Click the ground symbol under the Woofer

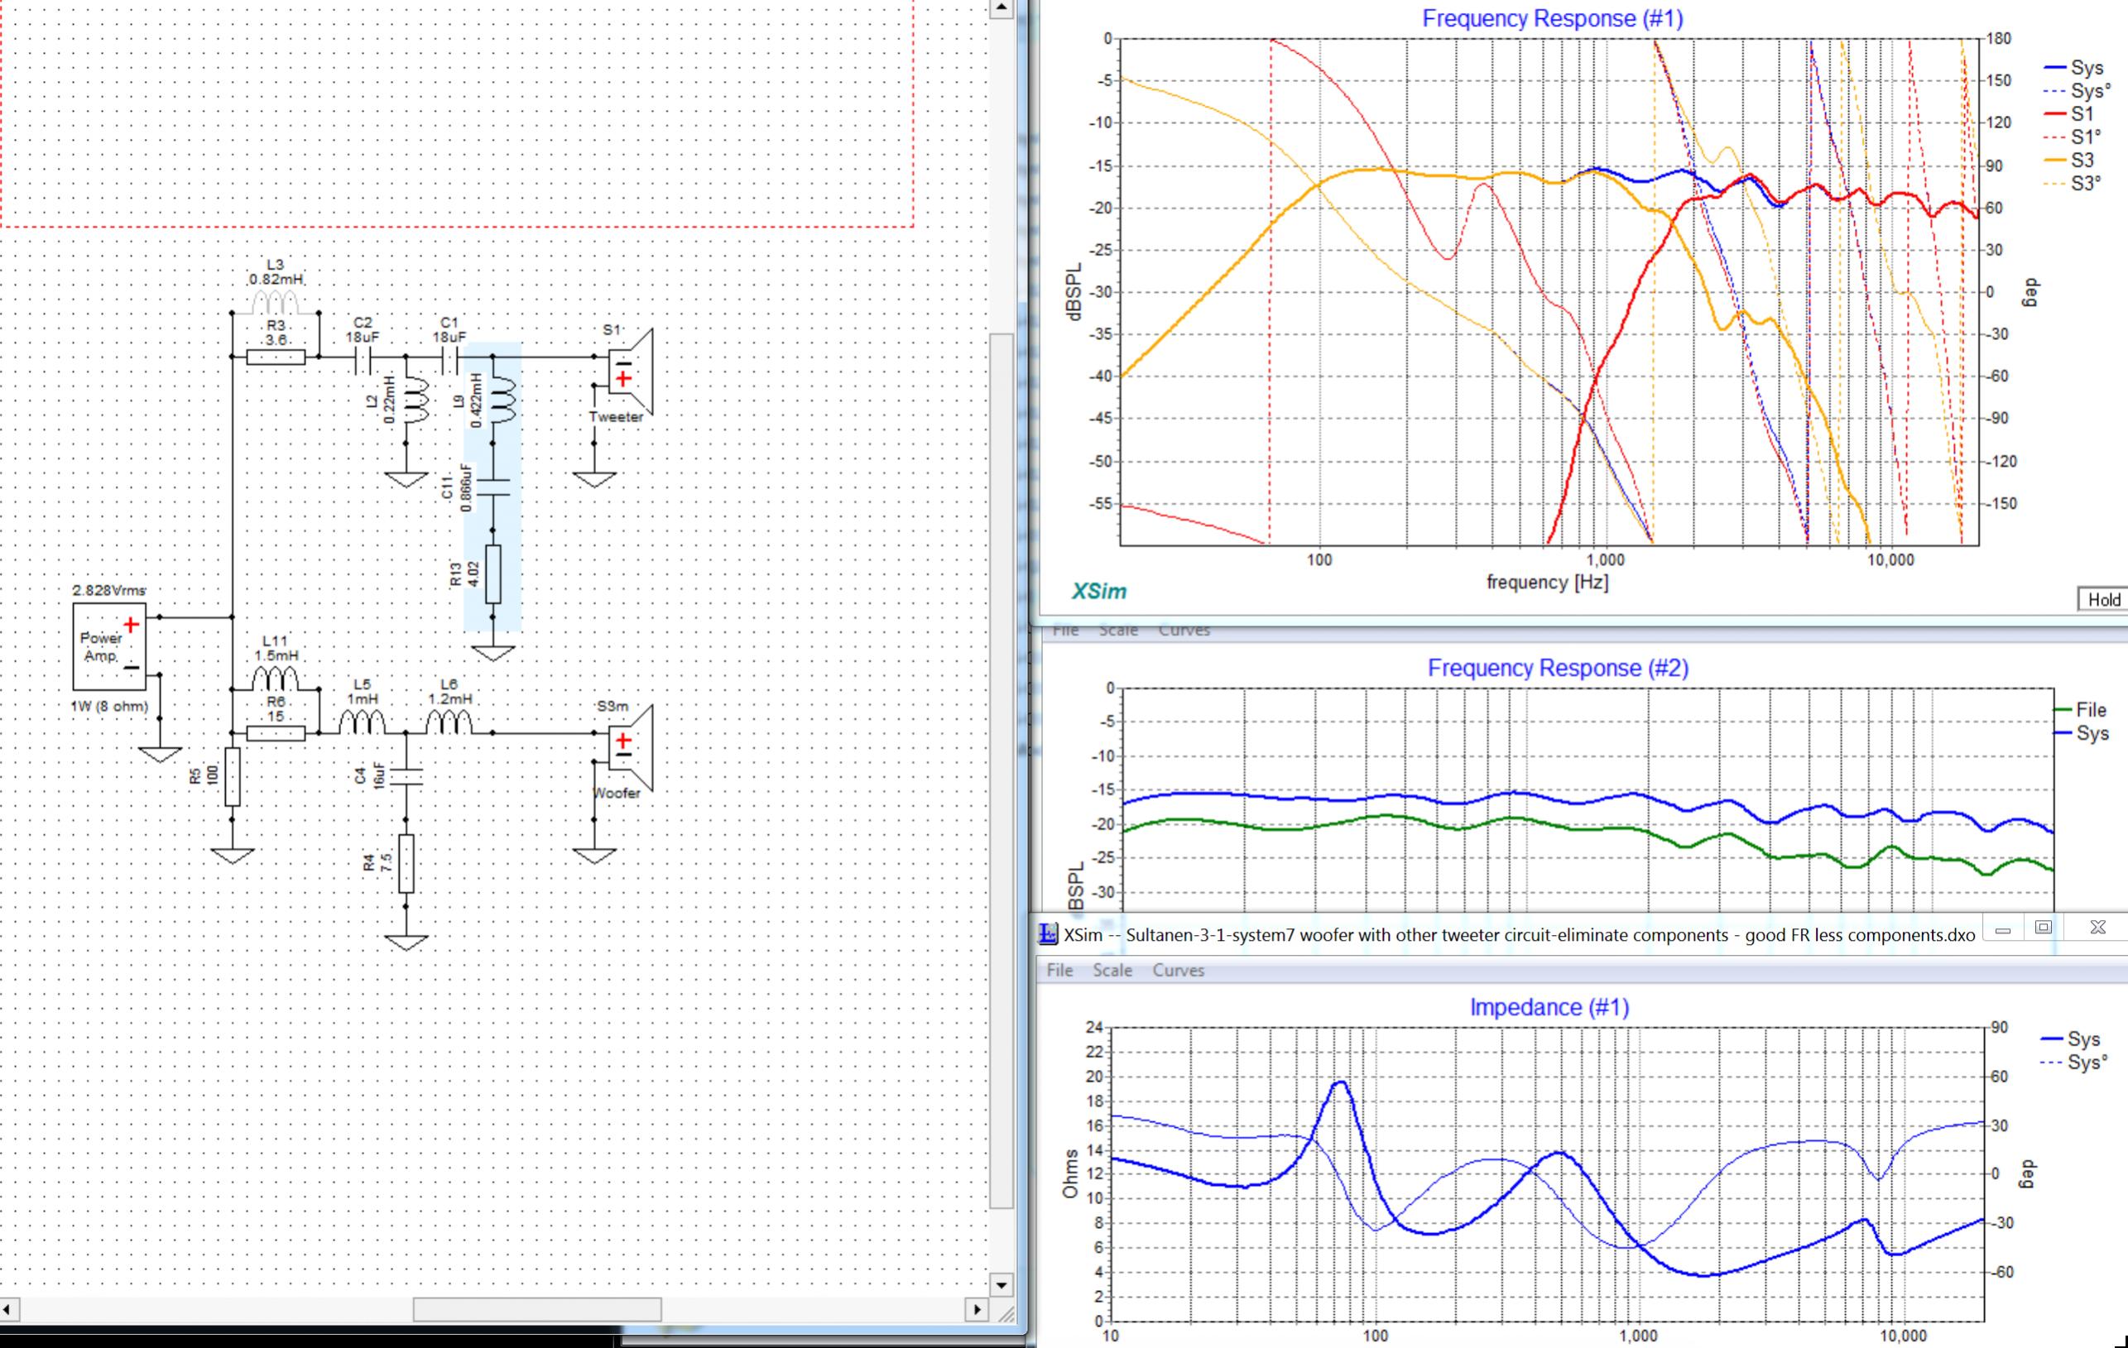coord(593,855)
